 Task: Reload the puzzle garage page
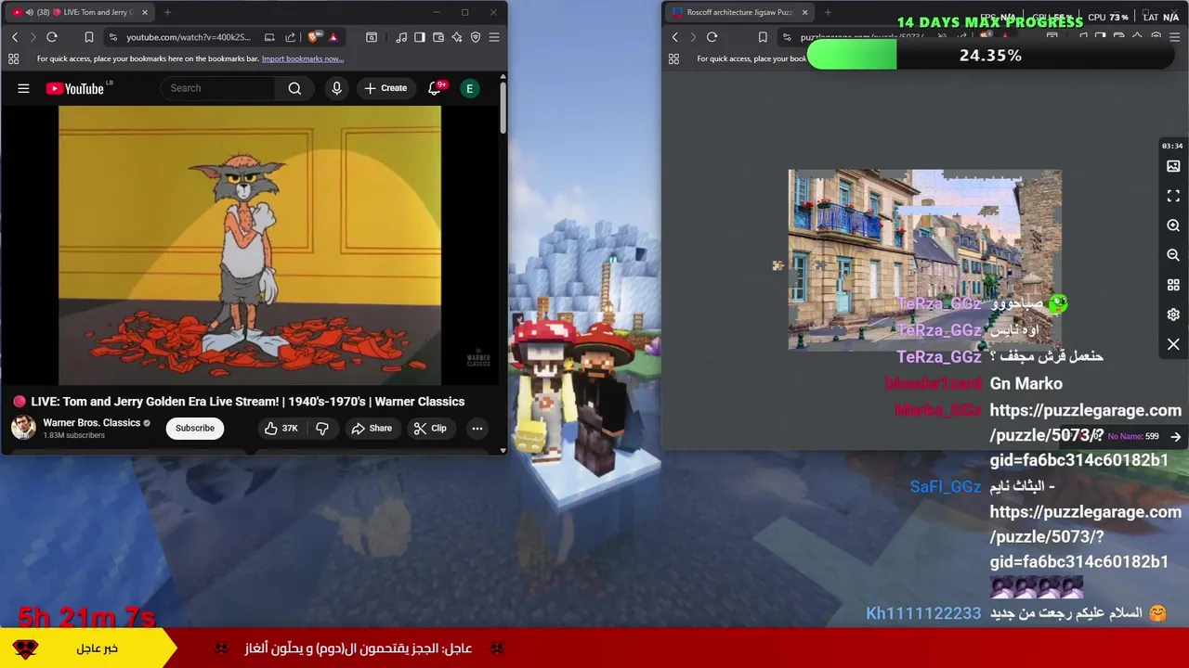coord(712,37)
